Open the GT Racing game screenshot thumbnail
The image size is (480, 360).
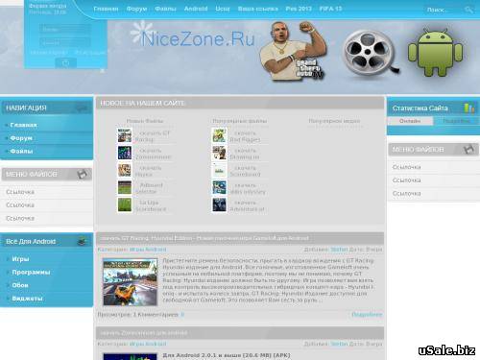pos(131,282)
